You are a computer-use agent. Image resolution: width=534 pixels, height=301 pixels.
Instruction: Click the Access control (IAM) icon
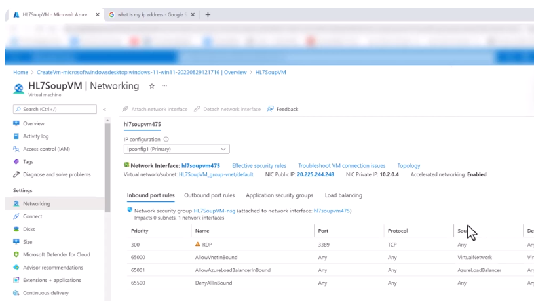[x=16, y=149]
